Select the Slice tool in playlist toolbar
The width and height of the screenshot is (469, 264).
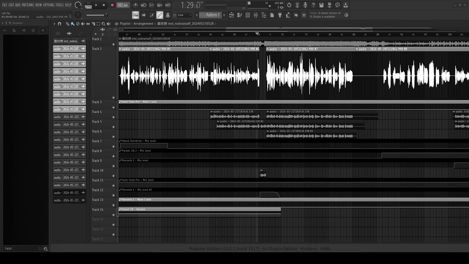93,24
